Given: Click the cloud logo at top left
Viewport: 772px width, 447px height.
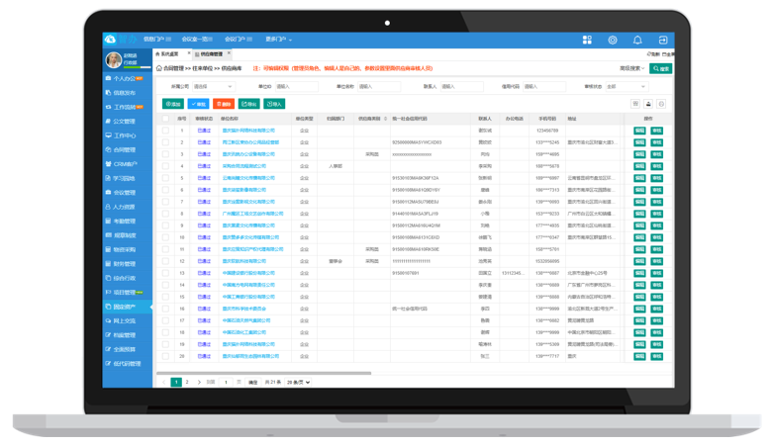Looking at the screenshot, I should [x=111, y=40].
